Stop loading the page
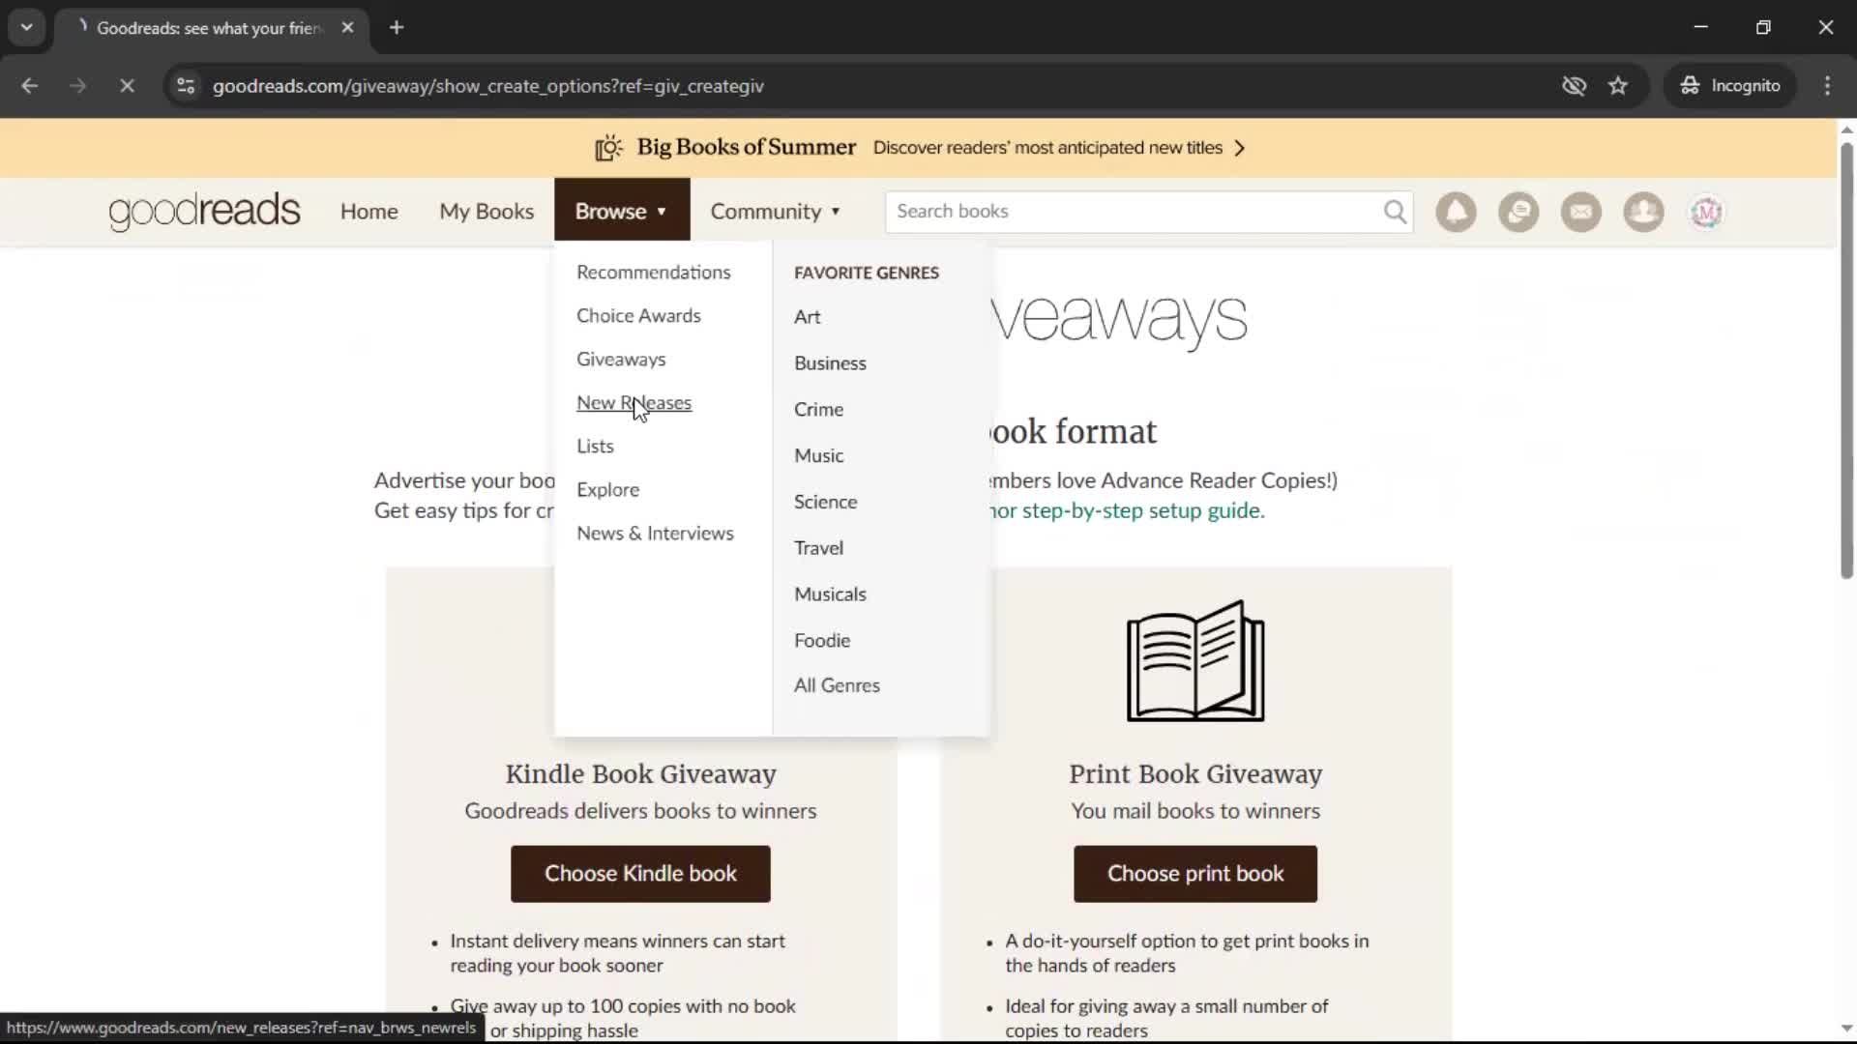The height and width of the screenshot is (1044, 1857). click(x=127, y=86)
